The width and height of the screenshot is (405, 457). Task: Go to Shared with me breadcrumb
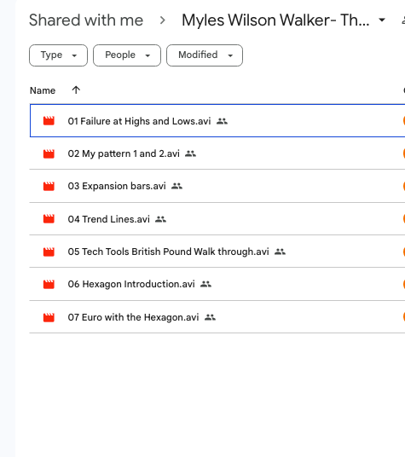click(x=86, y=20)
